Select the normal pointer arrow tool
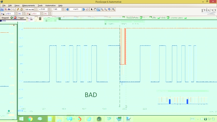 click(x=92, y=9)
